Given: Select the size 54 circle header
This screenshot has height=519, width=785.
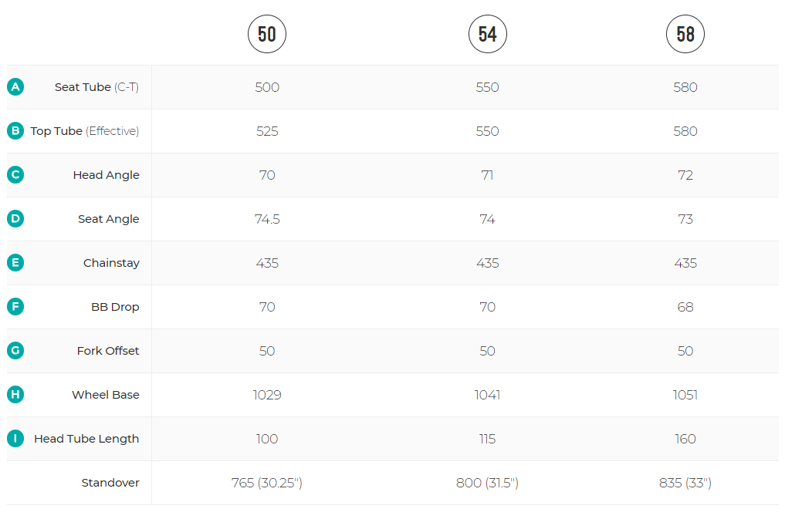Looking at the screenshot, I should [488, 34].
